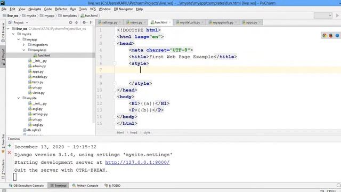
Task: Open the File menu
Action: point(4,9)
